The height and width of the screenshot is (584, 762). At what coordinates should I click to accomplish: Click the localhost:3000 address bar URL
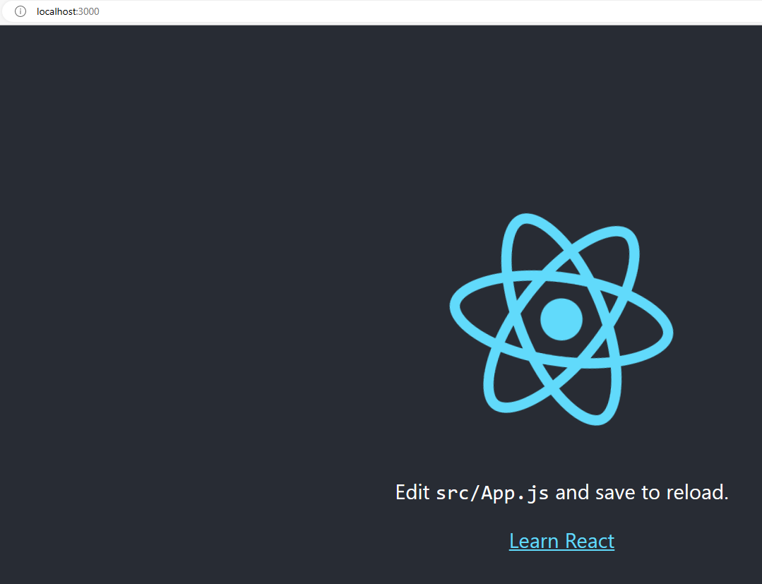click(x=68, y=12)
